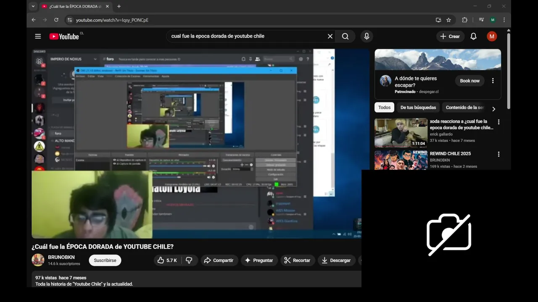Reload the YouTube page
This screenshot has width=538, height=302.
pos(56,20)
